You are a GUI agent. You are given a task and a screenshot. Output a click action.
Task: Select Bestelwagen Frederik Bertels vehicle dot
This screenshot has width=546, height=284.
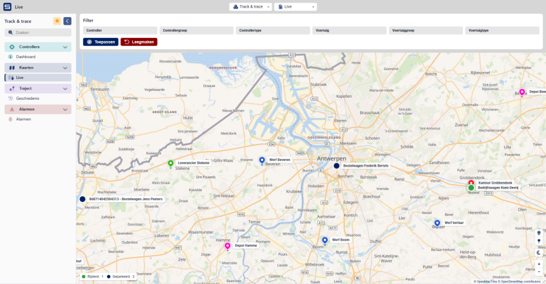coord(337,166)
